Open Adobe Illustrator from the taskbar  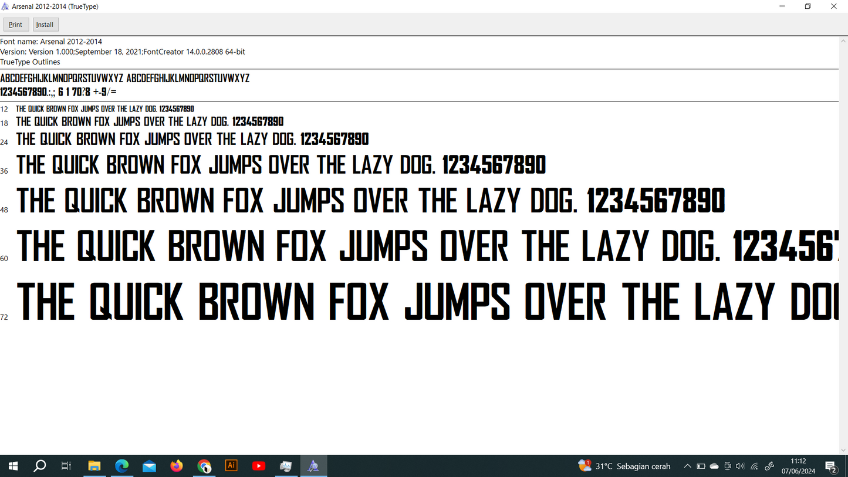coord(231,466)
